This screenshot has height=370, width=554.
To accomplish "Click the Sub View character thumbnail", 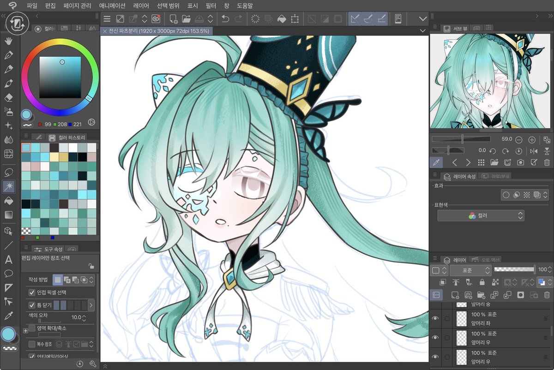I will click(491, 82).
